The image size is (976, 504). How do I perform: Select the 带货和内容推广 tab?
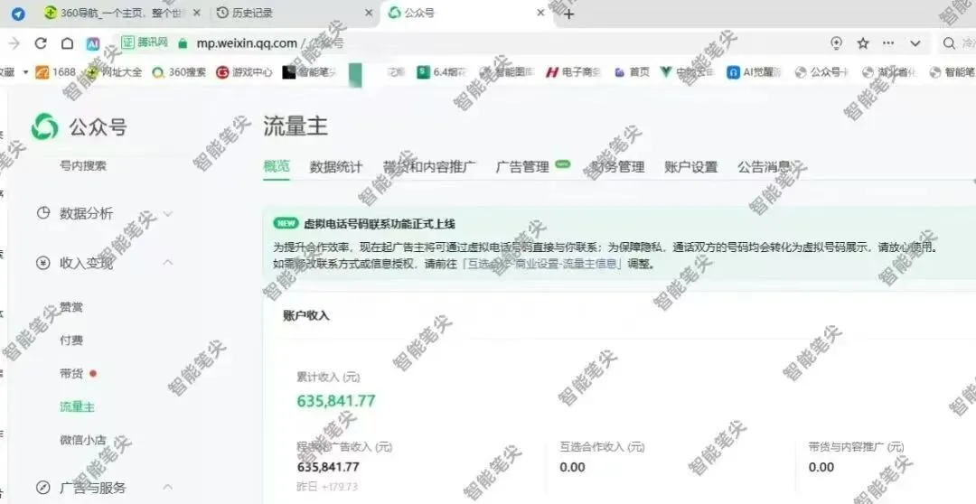point(429,167)
